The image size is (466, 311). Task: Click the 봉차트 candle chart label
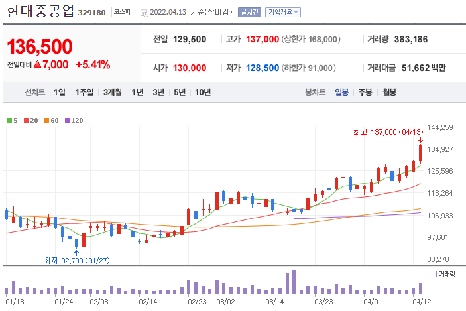[316, 92]
